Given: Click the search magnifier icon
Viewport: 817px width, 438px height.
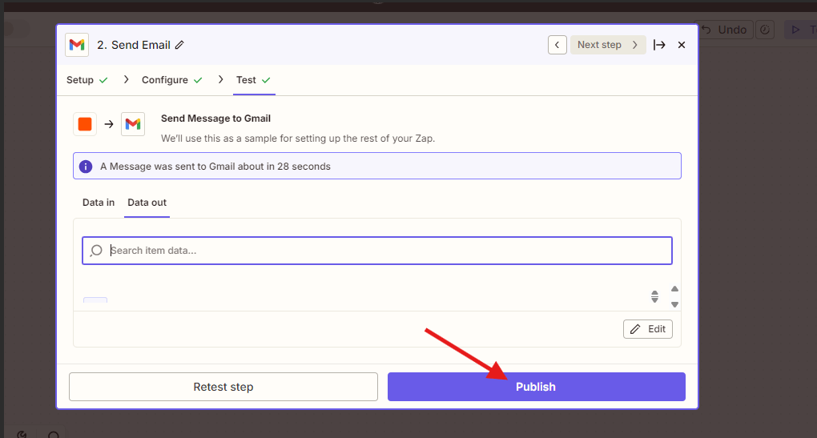Looking at the screenshot, I should (96, 251).
